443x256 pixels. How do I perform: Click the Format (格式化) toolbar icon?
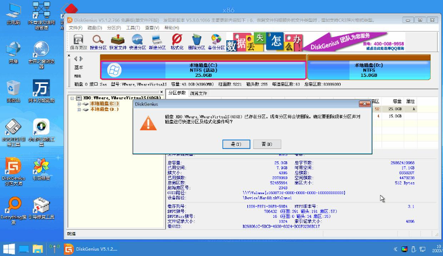(x=177, y=42)
